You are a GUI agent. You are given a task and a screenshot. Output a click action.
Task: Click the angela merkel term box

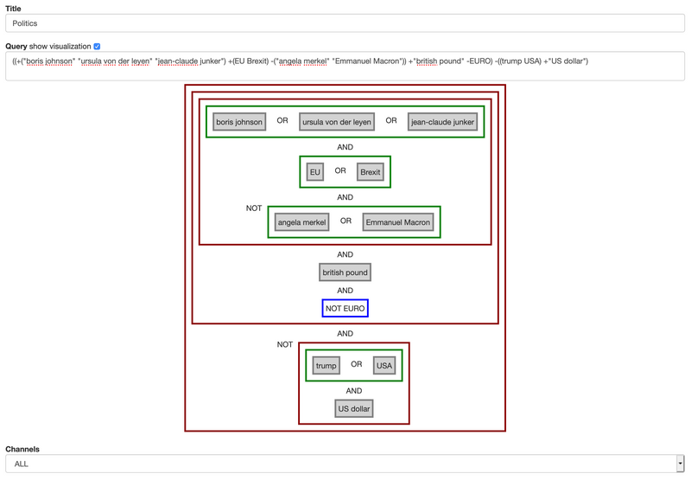click(x=302, y=222)
